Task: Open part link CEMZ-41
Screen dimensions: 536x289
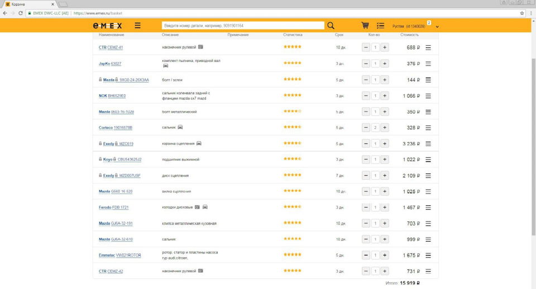Action: coord(115,47)
